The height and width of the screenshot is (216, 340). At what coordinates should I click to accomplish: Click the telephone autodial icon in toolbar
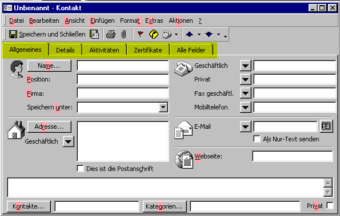click(x=167, y=34)
